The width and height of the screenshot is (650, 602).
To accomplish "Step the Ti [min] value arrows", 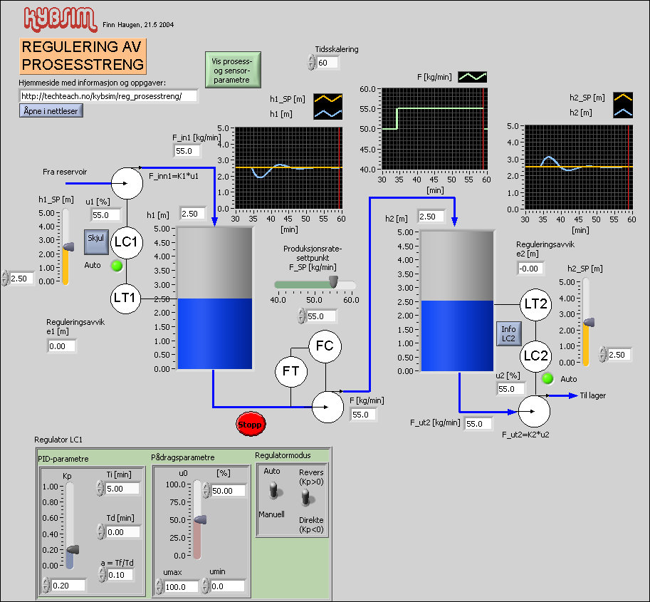I will pos(100,489).
